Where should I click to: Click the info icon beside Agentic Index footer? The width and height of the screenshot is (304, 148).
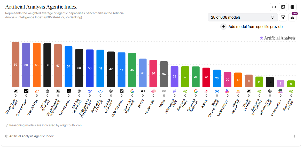(x=7, y=136)
